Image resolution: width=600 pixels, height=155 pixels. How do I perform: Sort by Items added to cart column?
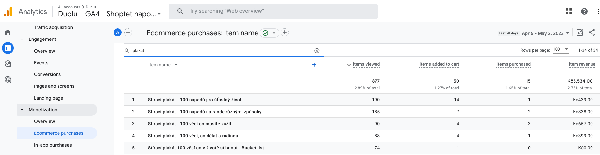pos(439,64)
